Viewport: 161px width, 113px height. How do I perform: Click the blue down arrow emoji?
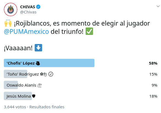click(39, 48)
